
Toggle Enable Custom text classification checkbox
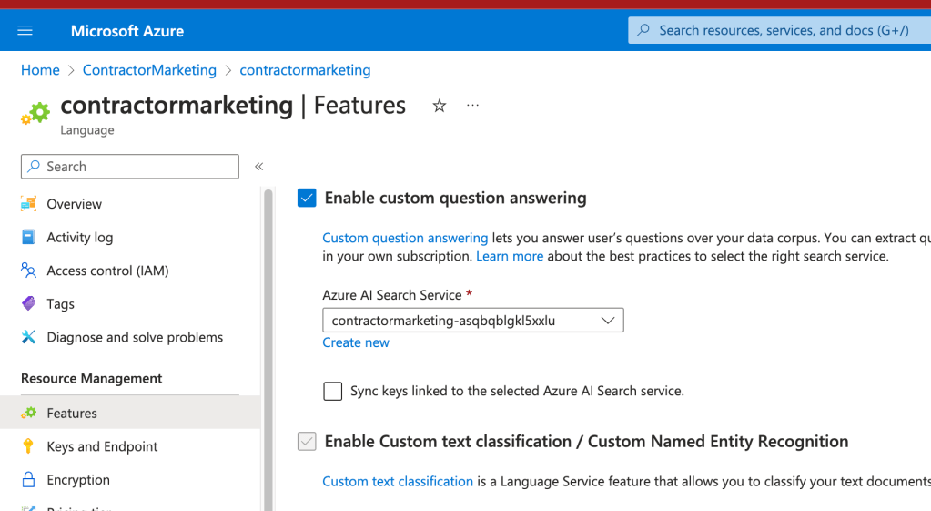[307, 442]
